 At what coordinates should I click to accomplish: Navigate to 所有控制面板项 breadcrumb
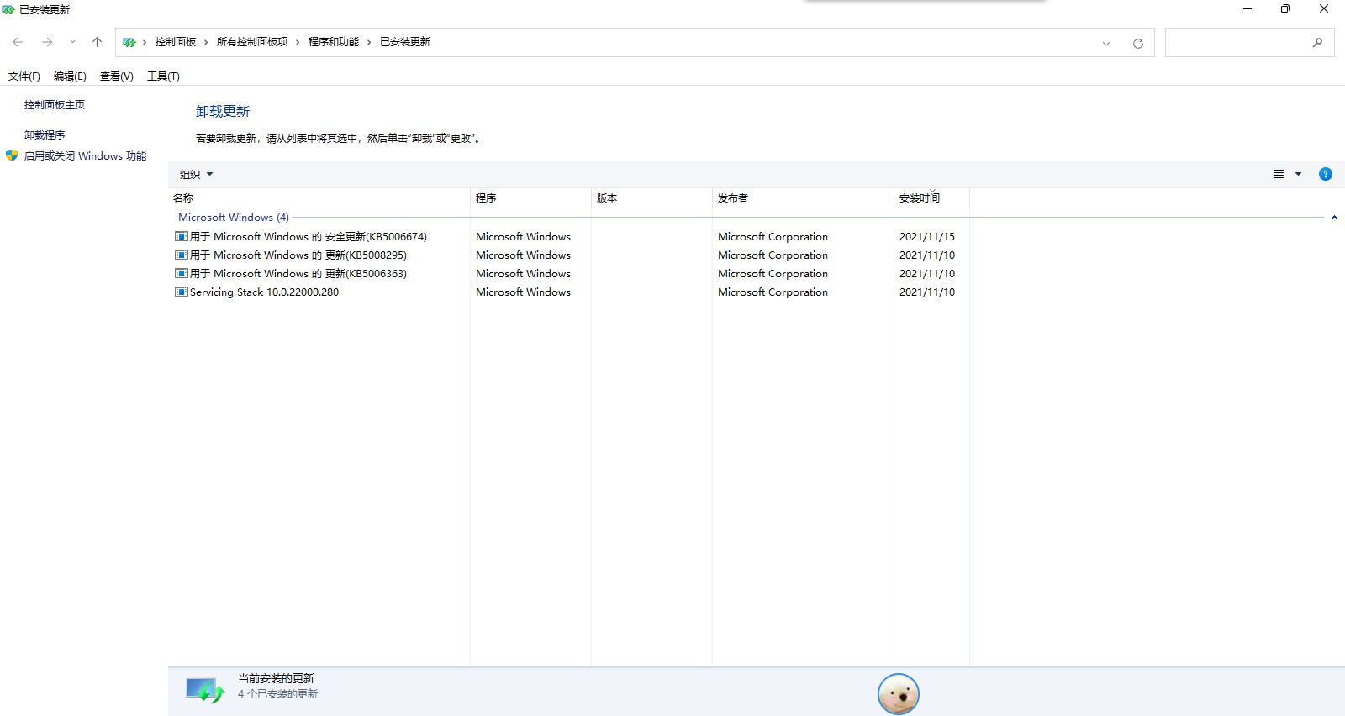point(252,42)
